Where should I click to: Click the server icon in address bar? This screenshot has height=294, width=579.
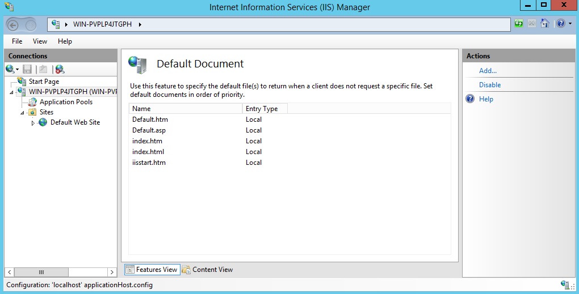pos(56,24)
